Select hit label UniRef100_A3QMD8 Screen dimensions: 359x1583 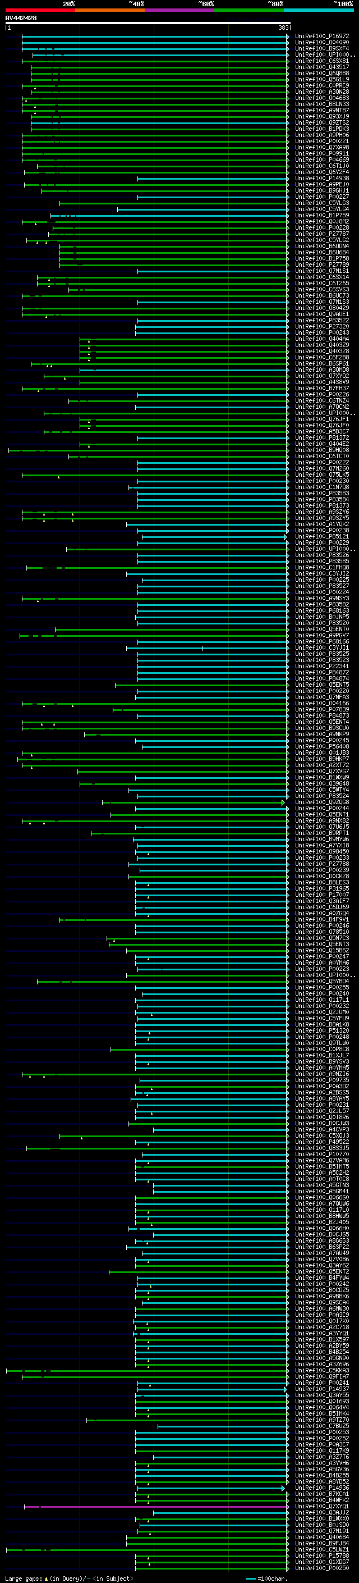tap(321, 370)
